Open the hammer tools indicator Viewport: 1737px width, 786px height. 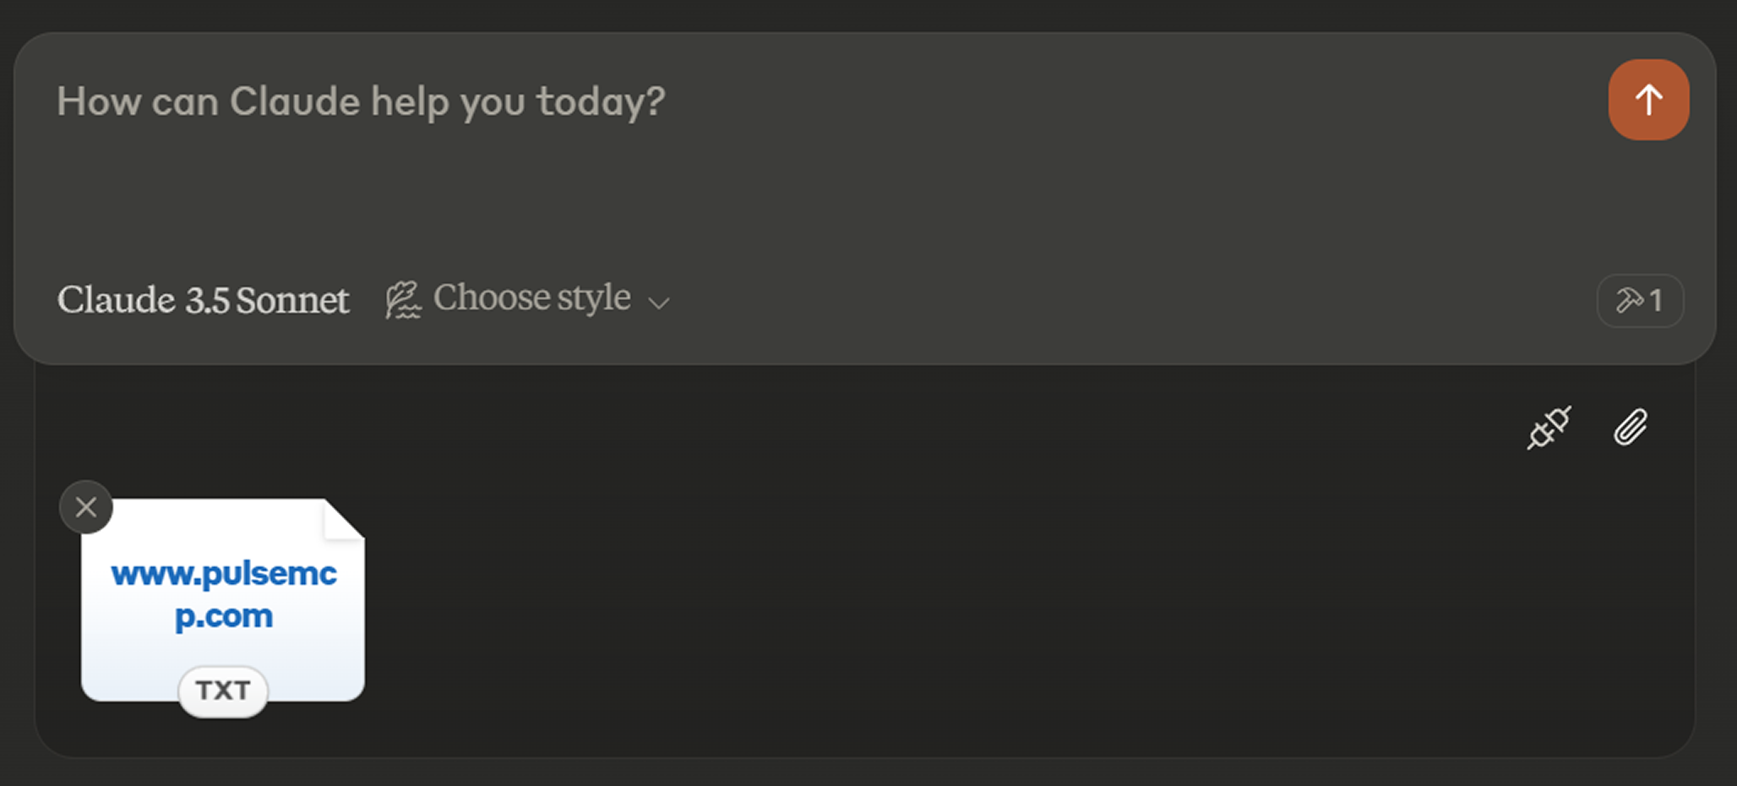point(1640,300)
